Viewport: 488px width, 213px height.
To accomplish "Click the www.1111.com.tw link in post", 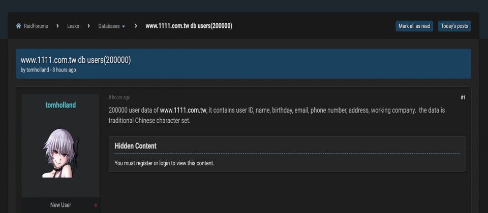I will pyautogui.click(x=184, y=110).
